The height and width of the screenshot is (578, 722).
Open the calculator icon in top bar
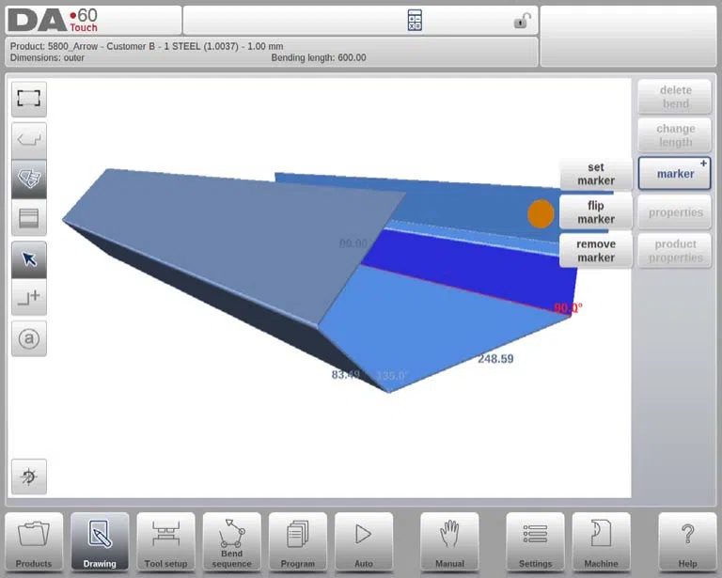click(x=415, y=21)
